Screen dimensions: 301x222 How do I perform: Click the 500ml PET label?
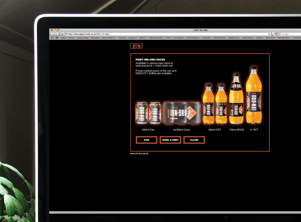(215, 130)
